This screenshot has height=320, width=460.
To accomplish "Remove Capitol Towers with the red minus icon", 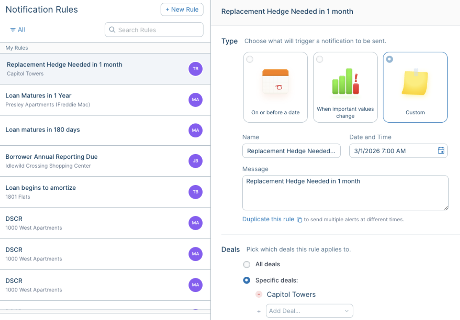I will click(x=259, y=294).
